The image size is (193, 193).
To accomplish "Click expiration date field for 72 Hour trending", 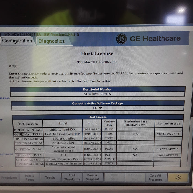I will point(135,138).
